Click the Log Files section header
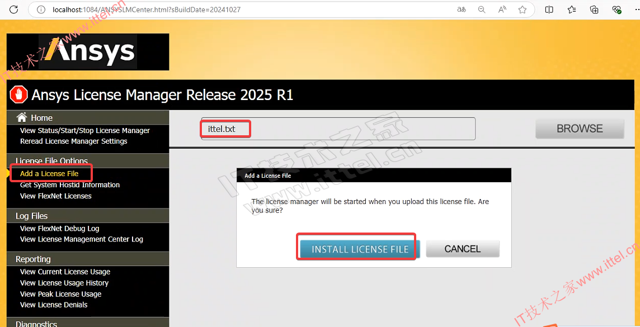 pos(88,216)
